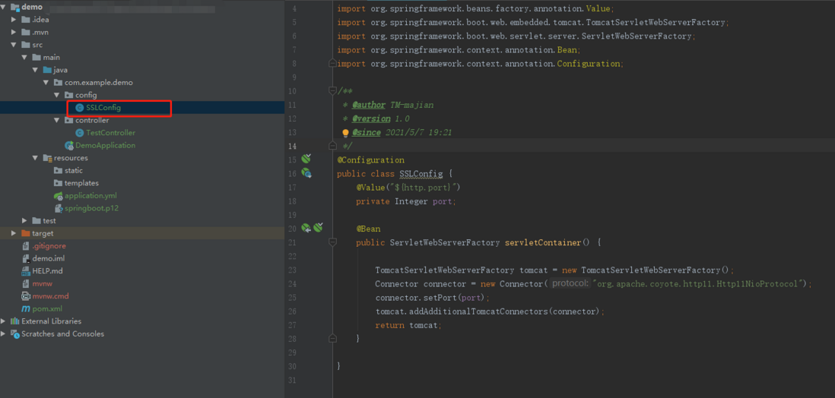Expand the Scratches and Consoles node arrow
835x398 pixels.
tap(4, 333)
